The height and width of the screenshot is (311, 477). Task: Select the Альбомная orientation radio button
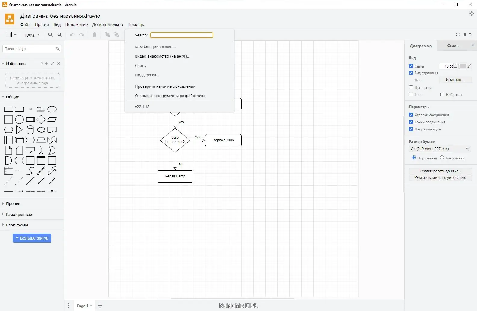point(442,158)
